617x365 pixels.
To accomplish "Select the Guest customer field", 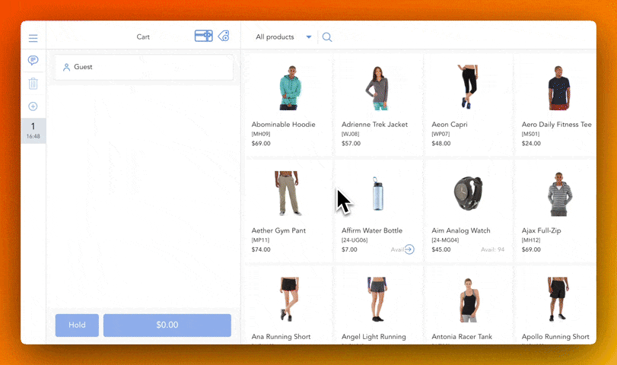I will tap(144, 67).
